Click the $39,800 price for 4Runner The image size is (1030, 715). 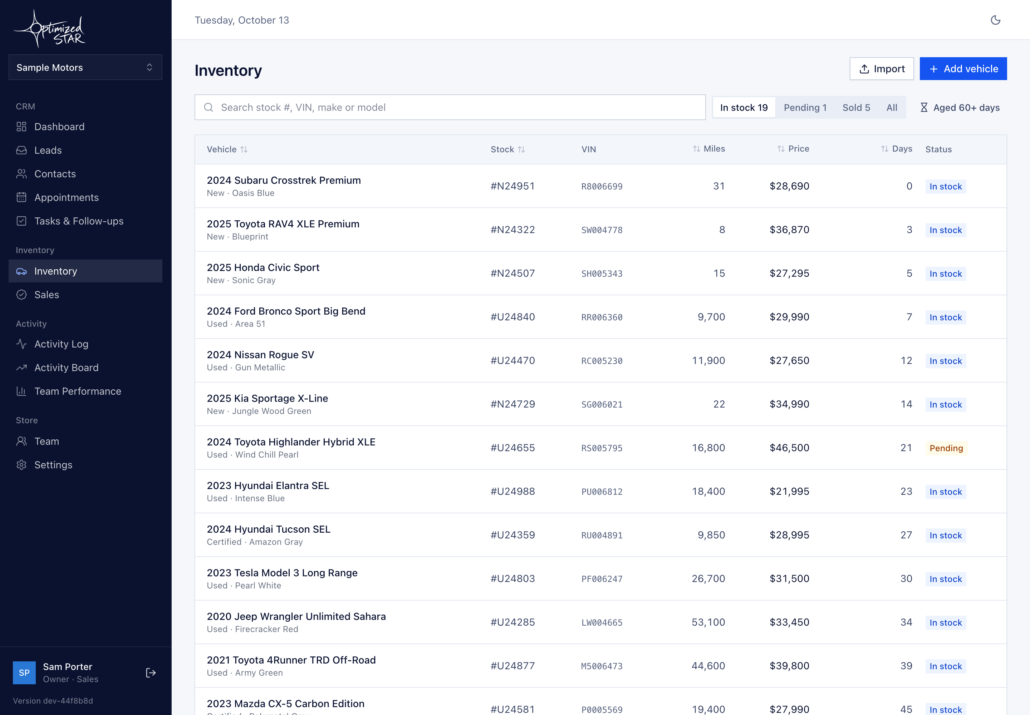tap(789, 666)
